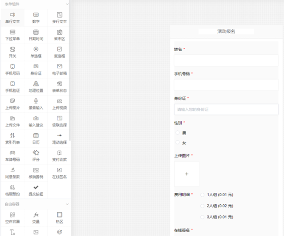Select the 女 gender radio button
The width and height of the screenshot is (284, 236).
[177, 142]
